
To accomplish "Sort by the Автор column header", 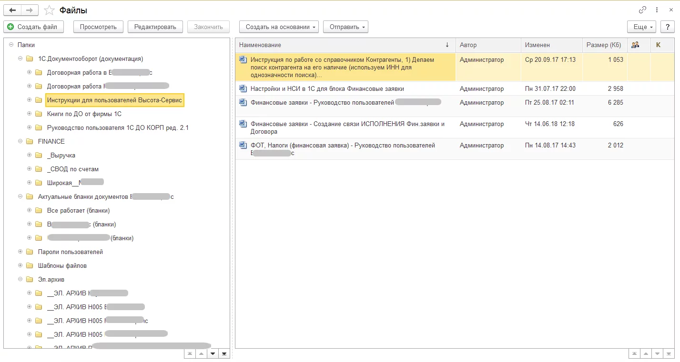I will 488,45.
